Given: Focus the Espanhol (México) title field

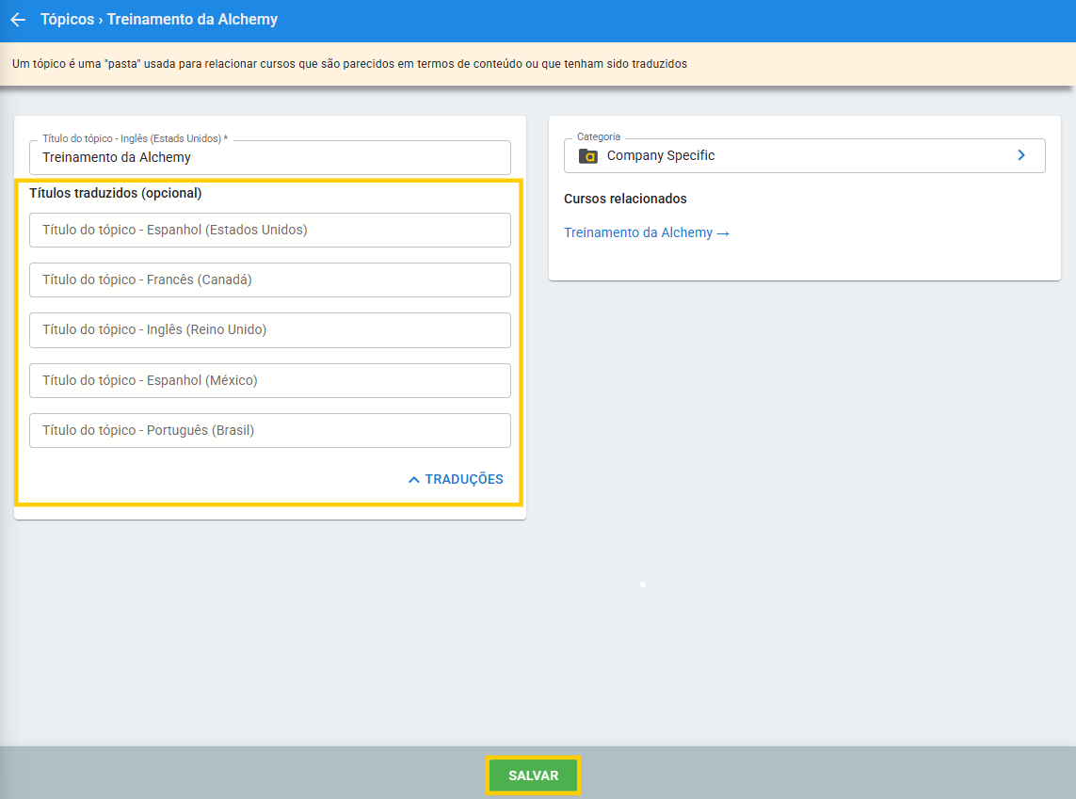Looking at the screenshot, I should click(269, 380).
